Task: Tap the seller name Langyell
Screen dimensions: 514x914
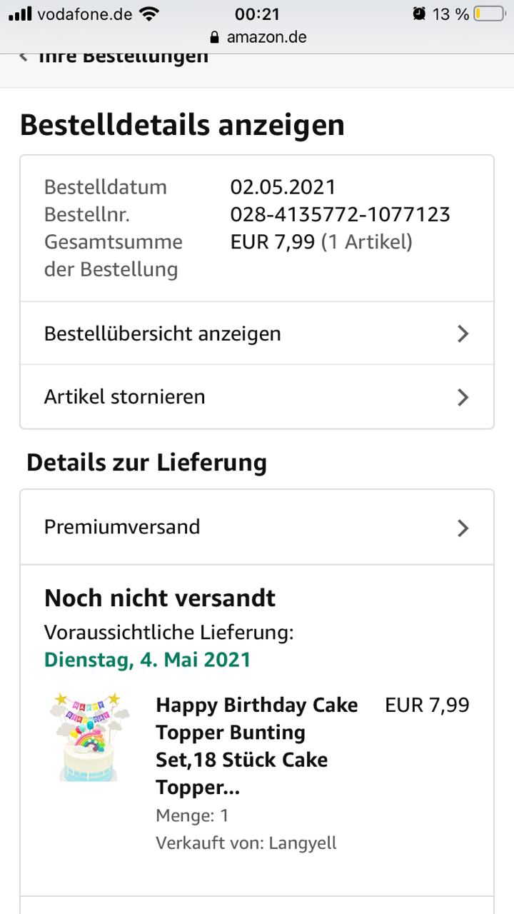Action: (303, 843)
